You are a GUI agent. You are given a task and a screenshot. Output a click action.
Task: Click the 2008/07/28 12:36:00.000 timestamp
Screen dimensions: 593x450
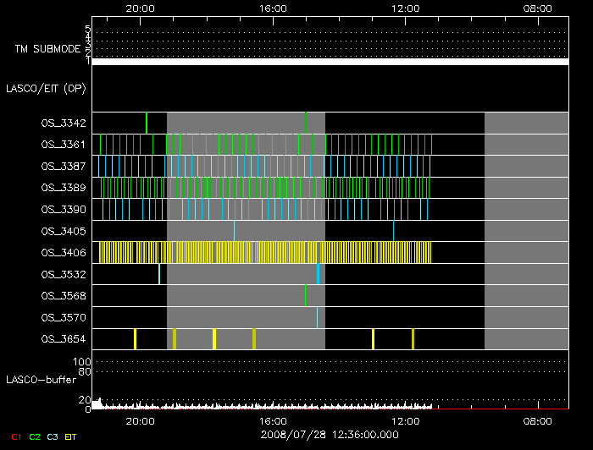330,434
